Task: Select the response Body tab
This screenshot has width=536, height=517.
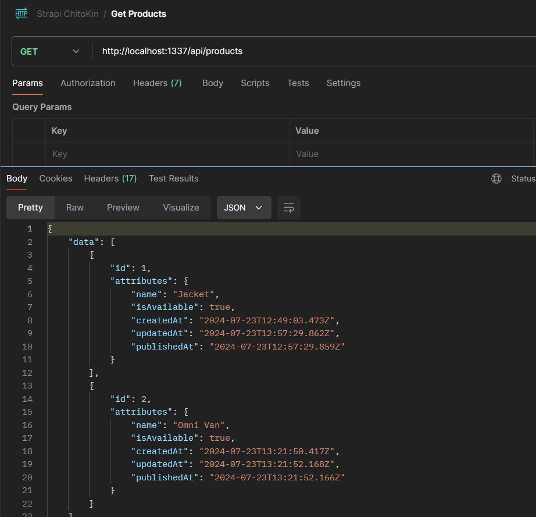Action: coord(17,179)
